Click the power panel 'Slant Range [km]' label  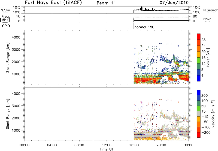(8, 58)
